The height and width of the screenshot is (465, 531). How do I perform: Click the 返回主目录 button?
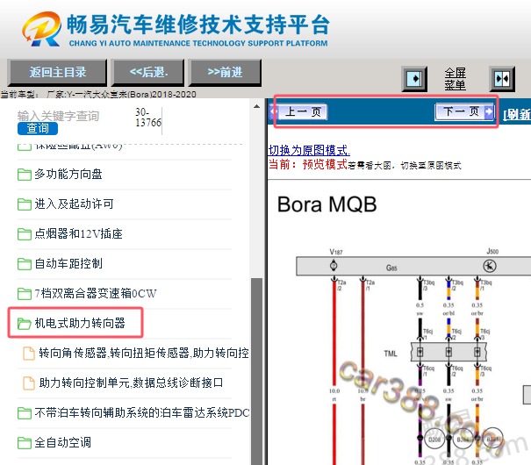point(57,72)
